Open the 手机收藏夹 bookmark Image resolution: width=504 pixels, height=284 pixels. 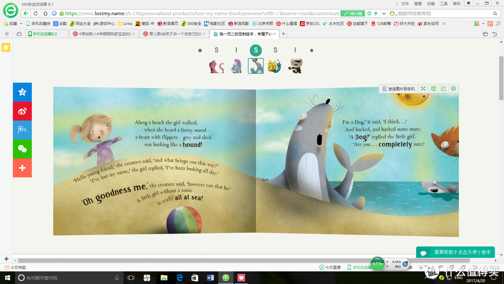coord(38,23)
